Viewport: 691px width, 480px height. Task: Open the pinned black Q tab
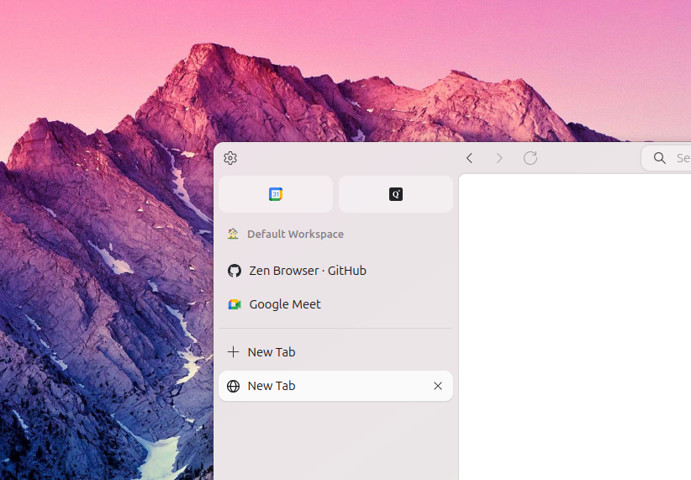coord(396,194)
